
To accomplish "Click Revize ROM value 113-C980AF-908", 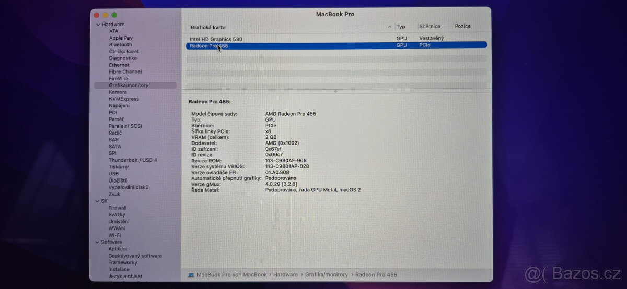I will pos(286,161).
